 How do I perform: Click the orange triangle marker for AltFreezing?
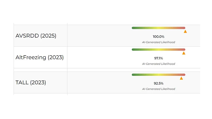pos(184,53)
